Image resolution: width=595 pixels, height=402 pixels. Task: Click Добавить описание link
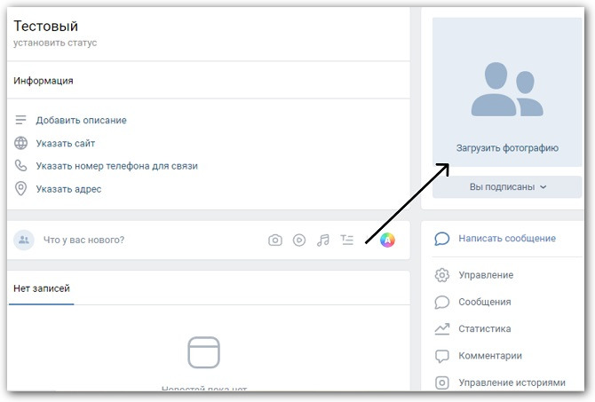81,120
